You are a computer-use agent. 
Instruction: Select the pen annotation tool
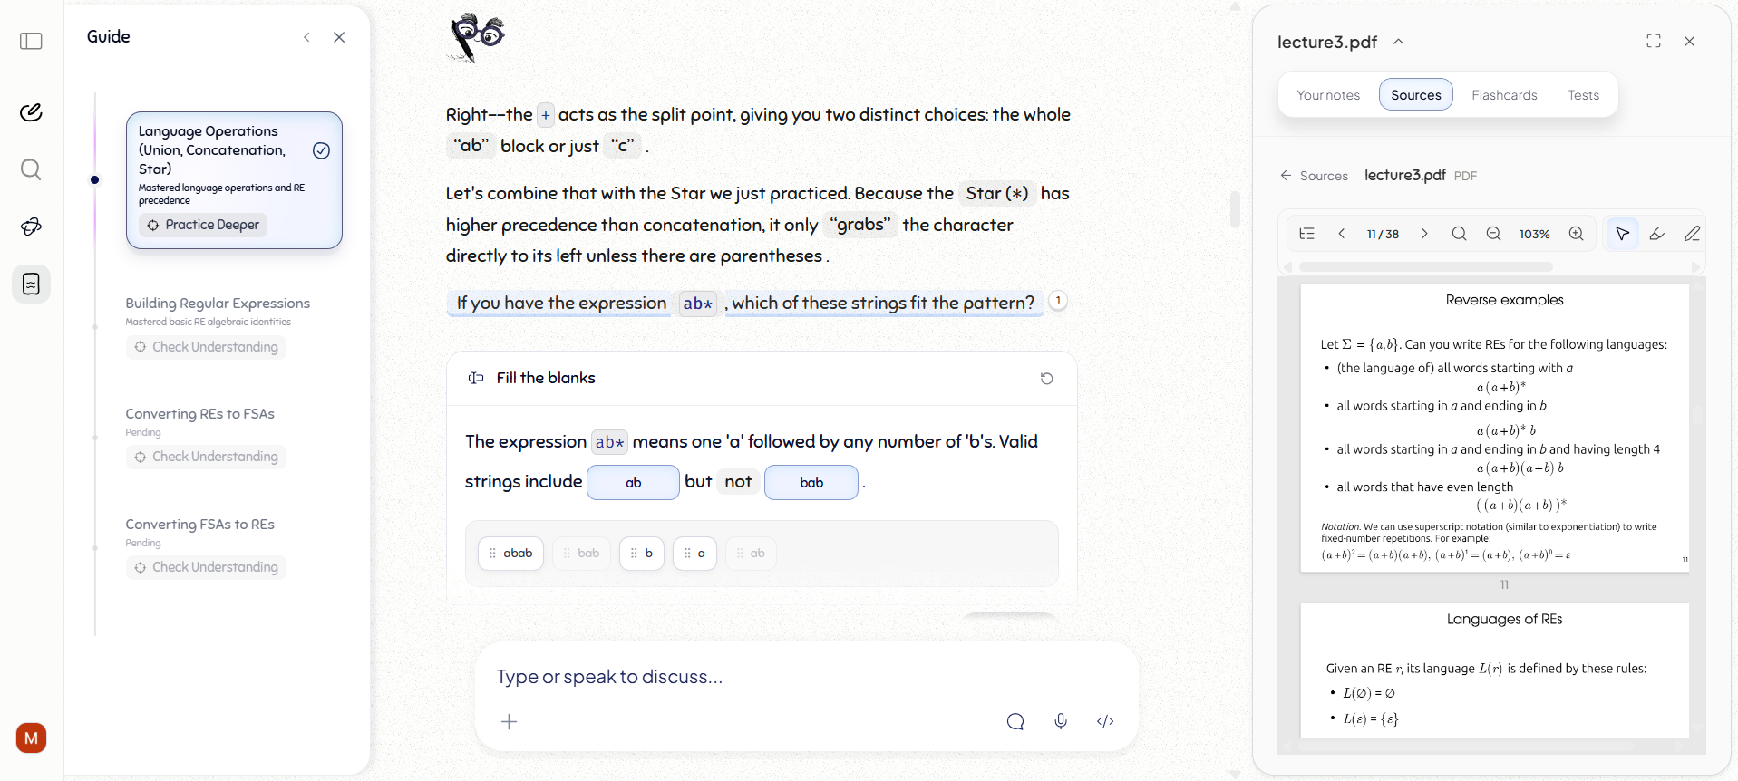point(1692,234)
